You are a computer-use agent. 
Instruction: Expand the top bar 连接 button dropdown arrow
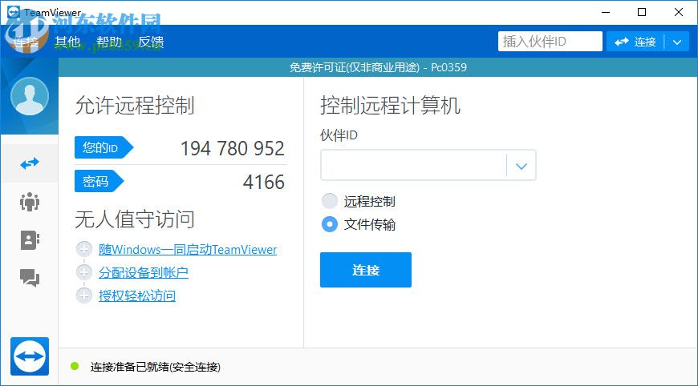(x=677, y=42)
